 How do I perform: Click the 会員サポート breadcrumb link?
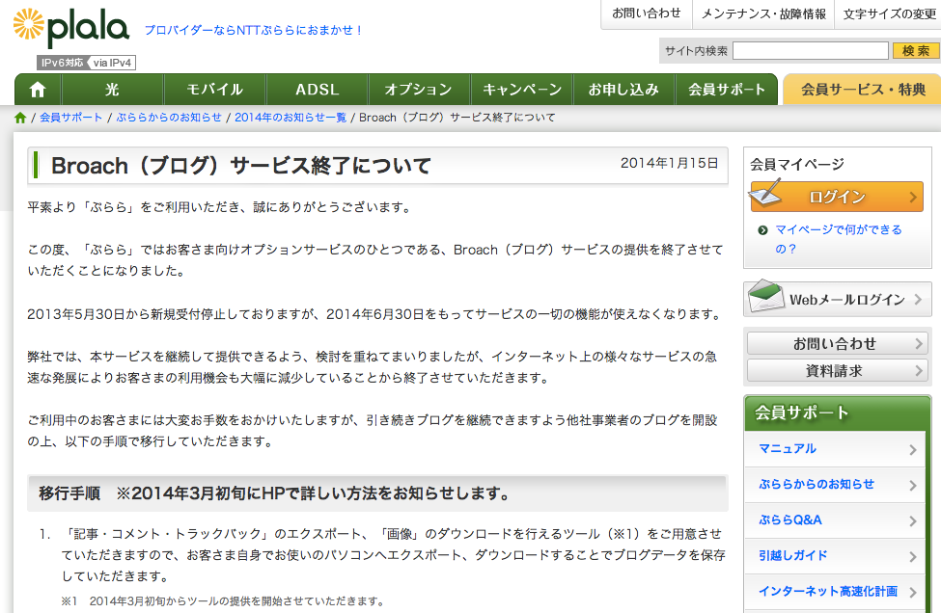pos(70,118)
